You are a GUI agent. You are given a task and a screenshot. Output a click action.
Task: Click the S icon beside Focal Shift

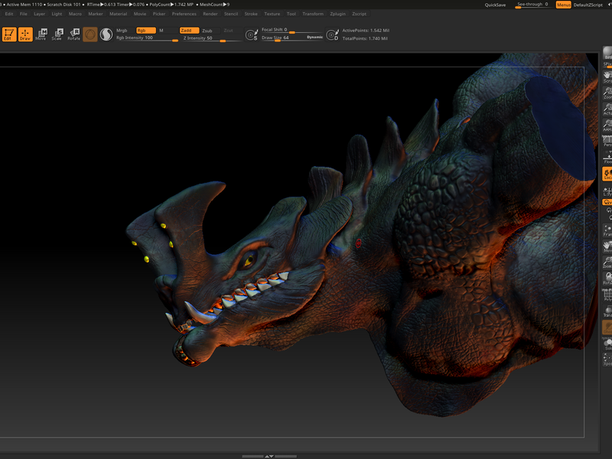coord(252,34)
